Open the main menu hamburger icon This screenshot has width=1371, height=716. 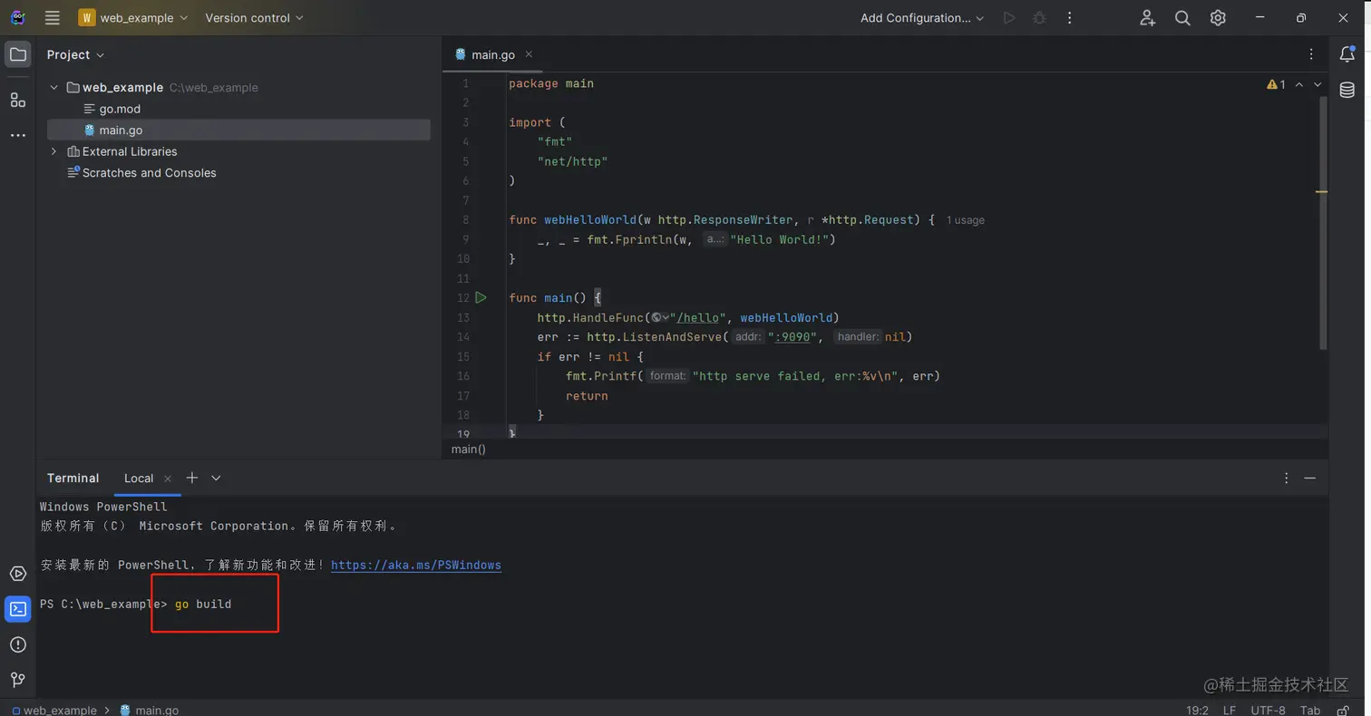53,18
